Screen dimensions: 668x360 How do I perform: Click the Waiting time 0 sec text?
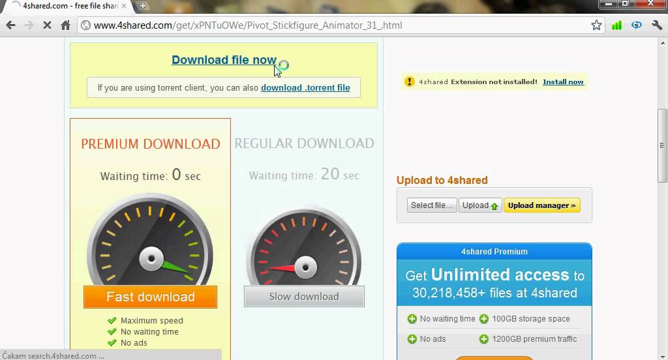coord(151,175)
